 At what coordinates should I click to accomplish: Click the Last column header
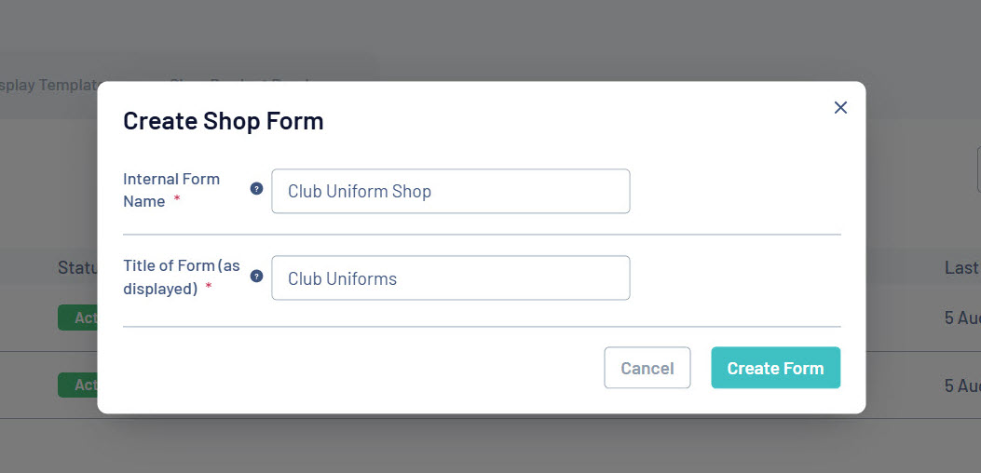coord(961,268)
